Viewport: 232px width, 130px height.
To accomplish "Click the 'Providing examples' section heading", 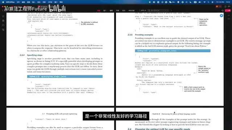I will (x=144, y=35).
